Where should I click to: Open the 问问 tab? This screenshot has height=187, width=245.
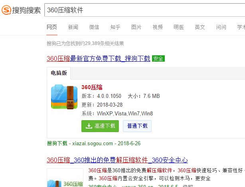221,27
